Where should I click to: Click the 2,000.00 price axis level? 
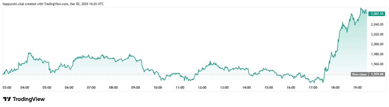(x=377, y=44)
